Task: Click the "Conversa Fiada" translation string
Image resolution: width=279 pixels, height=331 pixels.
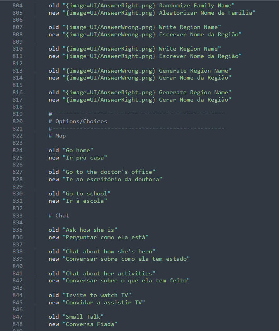Action: click(90, 324)
